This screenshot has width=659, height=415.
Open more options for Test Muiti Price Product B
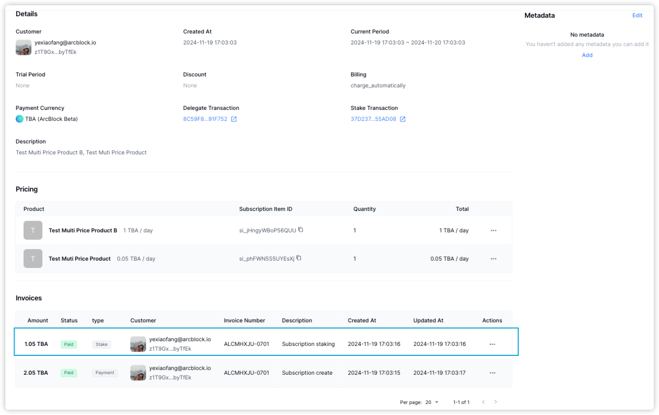click(493, 230)
